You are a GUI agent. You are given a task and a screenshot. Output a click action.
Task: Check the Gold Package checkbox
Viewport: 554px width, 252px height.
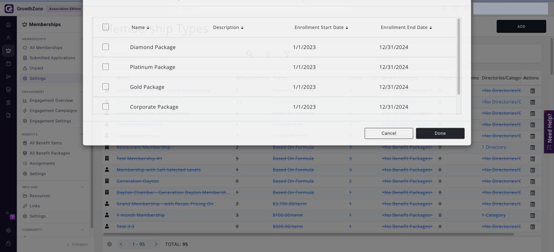106,86
